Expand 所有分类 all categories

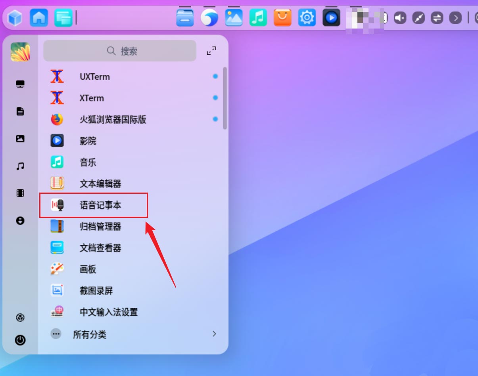(x=133, y=334)
